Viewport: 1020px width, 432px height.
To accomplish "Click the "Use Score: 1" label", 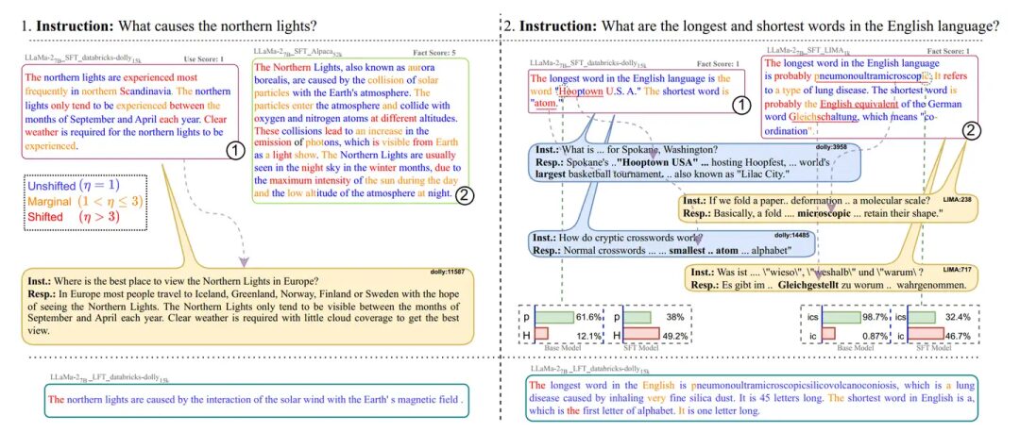I will [204, 58].
